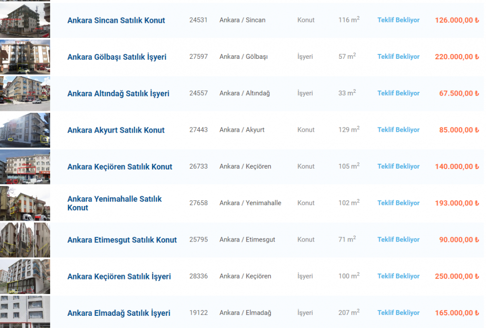Select Ankara Yenimahalle Satılık Konut title
Screen dimensions: 486x328
click(x=114, y=203)
